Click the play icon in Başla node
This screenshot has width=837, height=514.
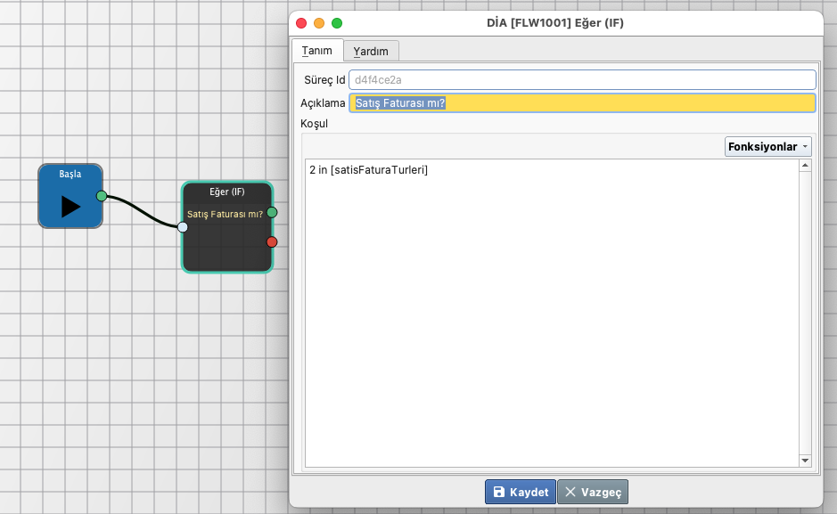(x=70, y=206)
